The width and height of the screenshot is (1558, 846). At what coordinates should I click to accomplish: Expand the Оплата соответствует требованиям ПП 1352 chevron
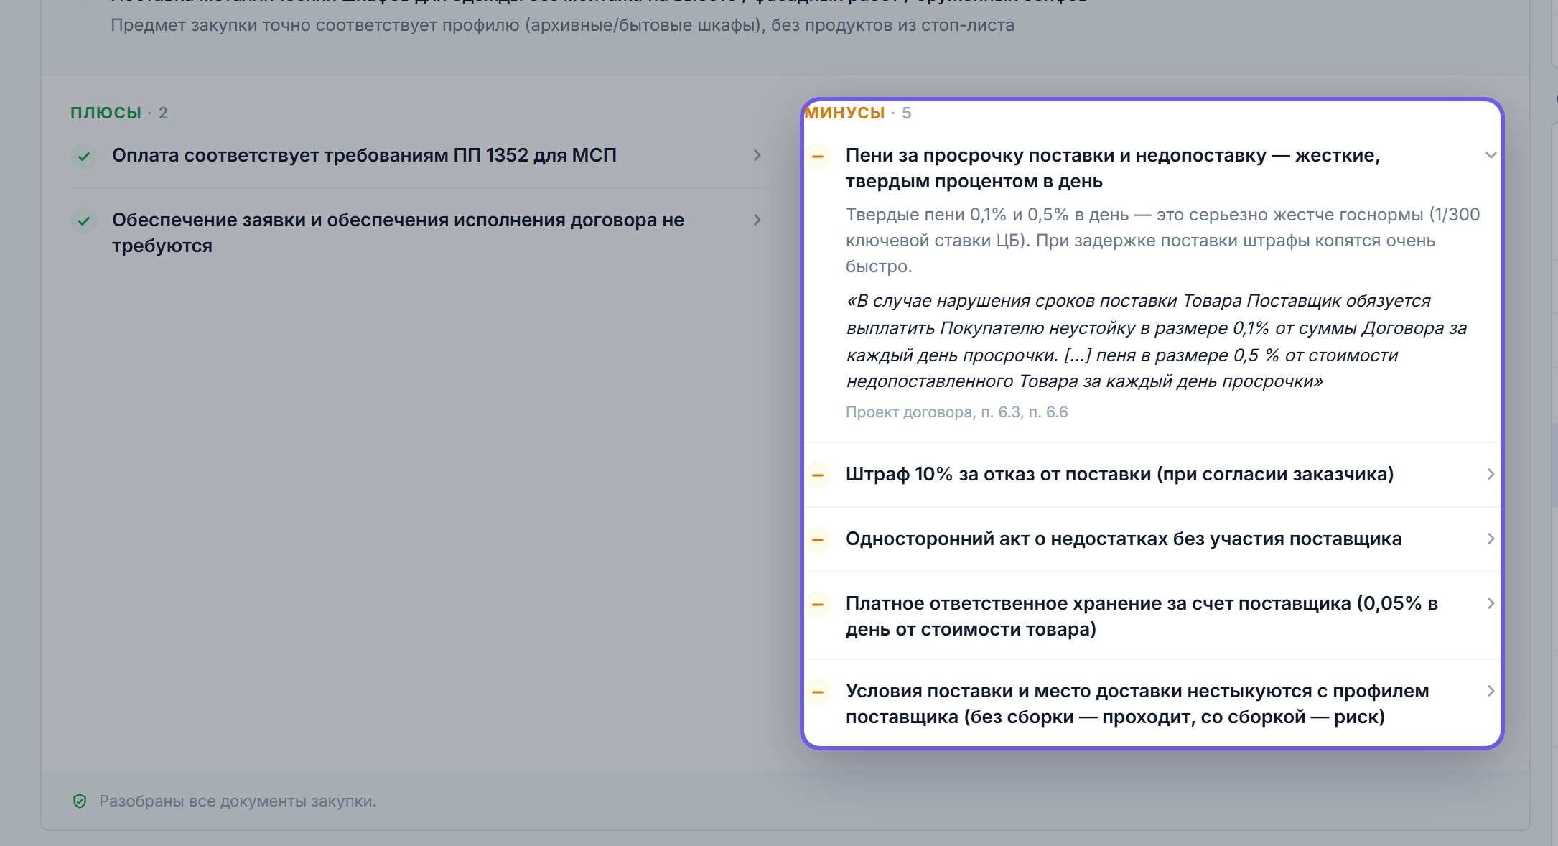click(757, 155)
